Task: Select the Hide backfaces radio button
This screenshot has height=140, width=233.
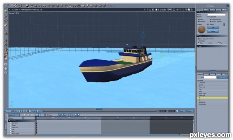Action: click(x=218, y=43)
